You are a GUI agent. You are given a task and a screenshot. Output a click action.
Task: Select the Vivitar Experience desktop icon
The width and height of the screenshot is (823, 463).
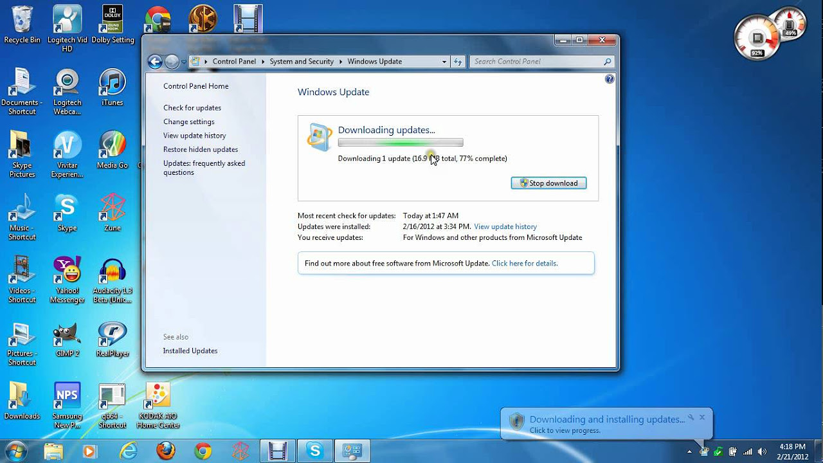click(67, 154)
